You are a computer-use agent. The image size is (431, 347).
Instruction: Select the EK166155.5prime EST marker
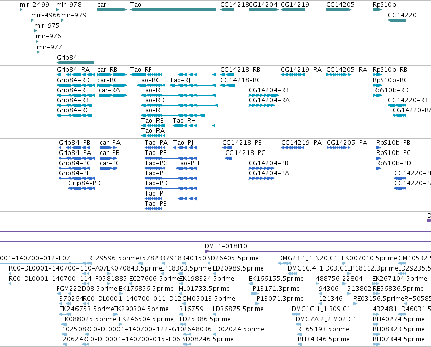(x=250, y=284)
